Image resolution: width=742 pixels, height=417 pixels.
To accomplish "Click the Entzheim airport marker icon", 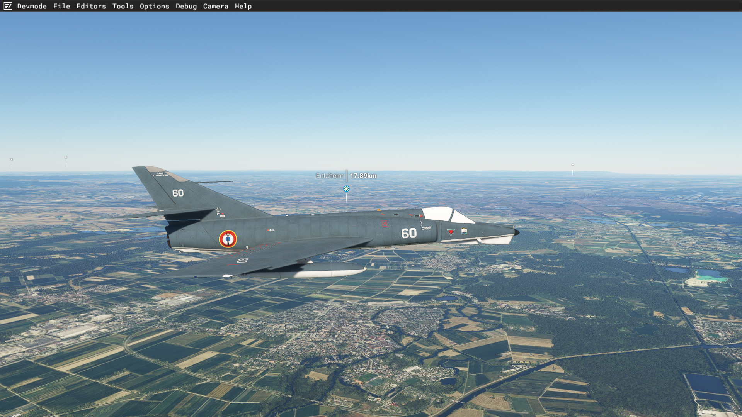I will click(346, 189).
